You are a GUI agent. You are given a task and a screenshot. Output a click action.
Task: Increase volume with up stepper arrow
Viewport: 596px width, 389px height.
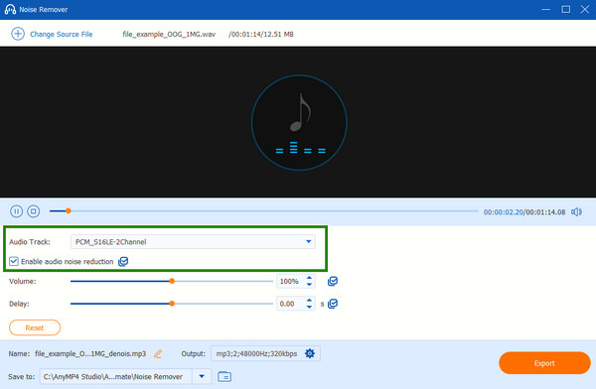pyautogui.click(x=309, y=278)
